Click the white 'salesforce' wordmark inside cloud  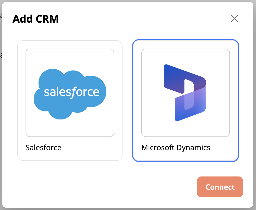pyautogui.click(x=71, y=92)
